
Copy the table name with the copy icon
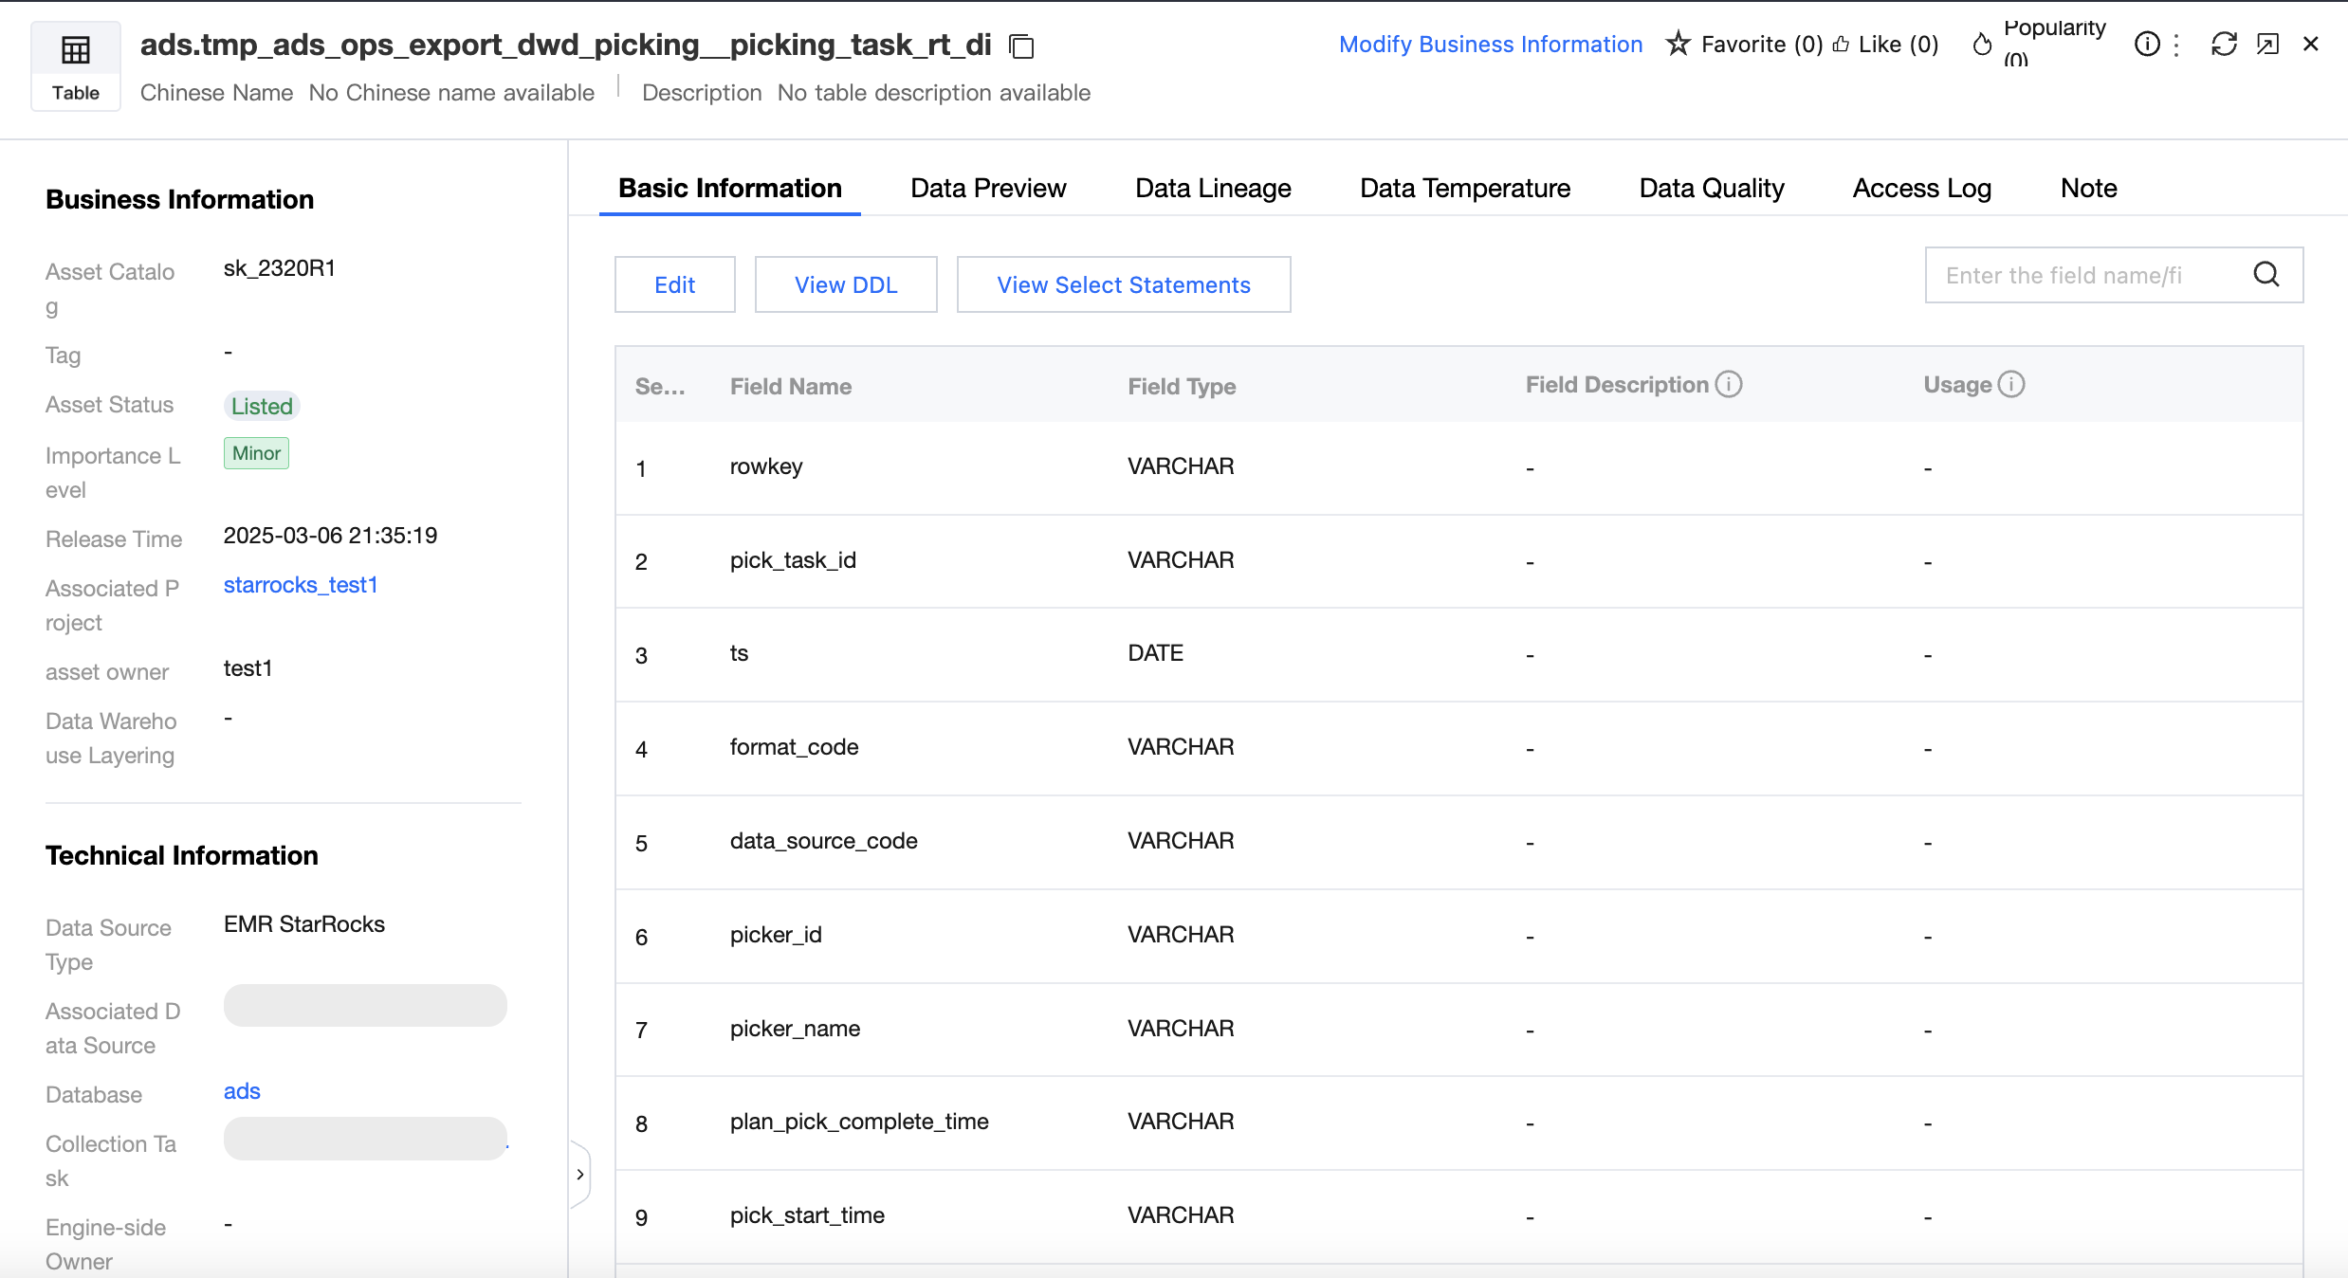click(1021, 46)
